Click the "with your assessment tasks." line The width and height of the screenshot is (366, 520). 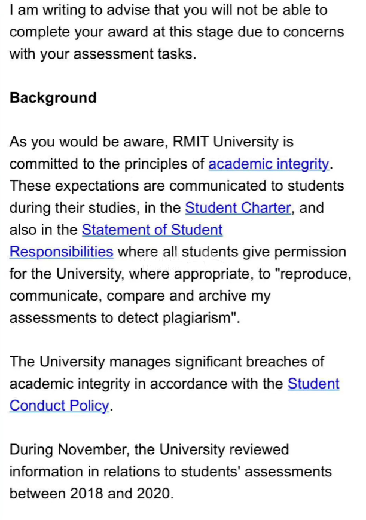(103, 54)
